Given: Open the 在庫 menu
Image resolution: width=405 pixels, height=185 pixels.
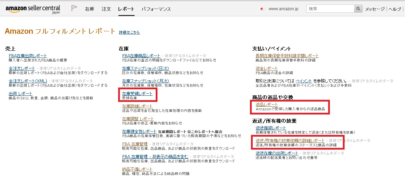Looking at the screenshot, I should point(89,9).
